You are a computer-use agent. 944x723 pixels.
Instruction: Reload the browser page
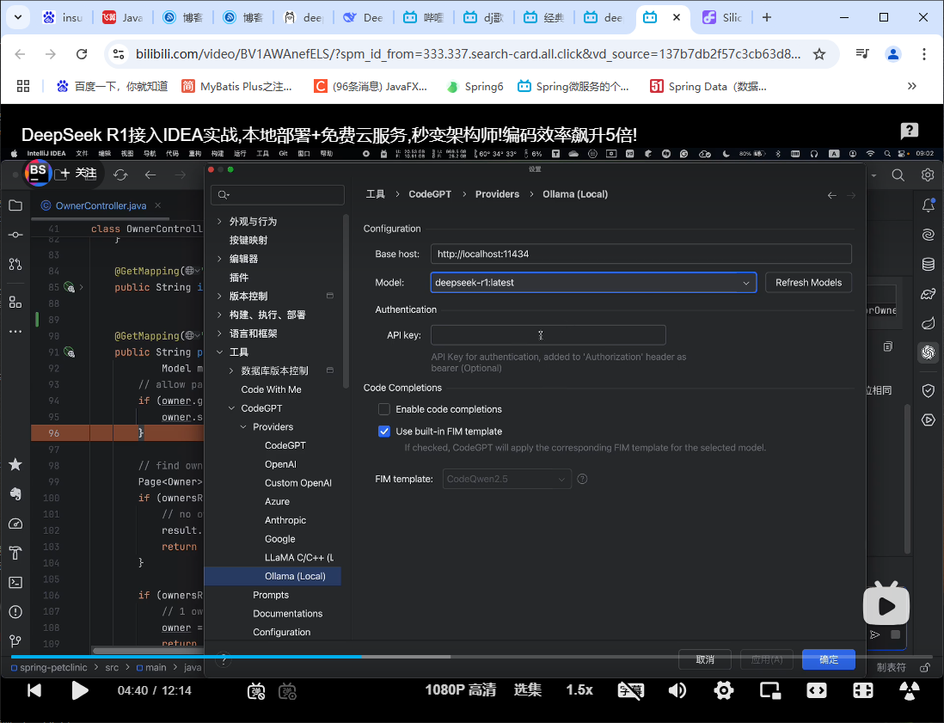click(x=82, y=54)
